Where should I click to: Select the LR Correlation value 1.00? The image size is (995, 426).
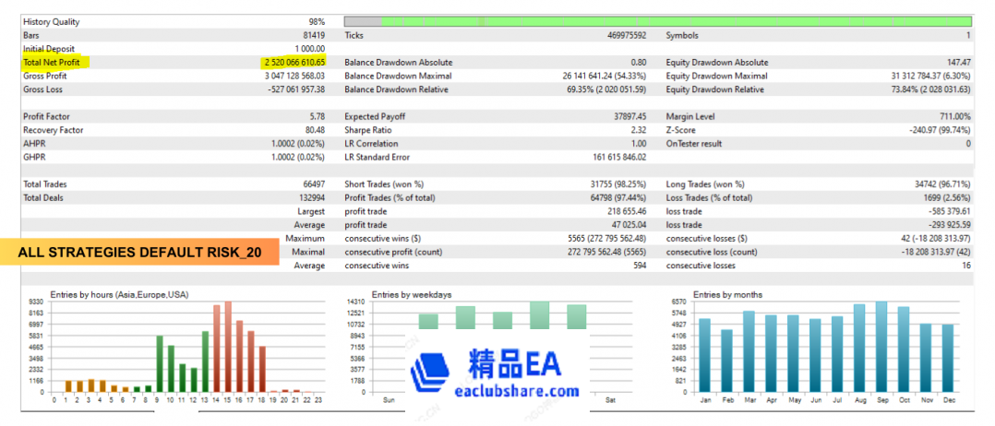639,143
